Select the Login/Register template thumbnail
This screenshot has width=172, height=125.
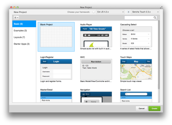[x=56, y=69]
